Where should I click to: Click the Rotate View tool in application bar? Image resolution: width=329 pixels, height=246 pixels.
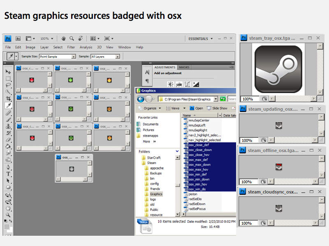point(80,39)
